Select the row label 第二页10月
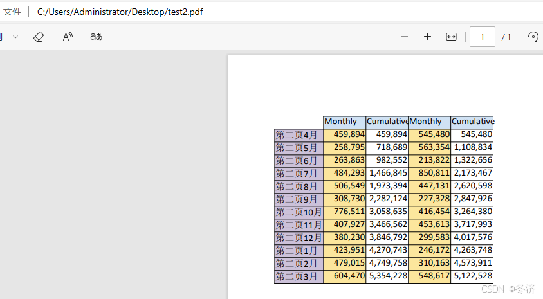Image resolution: width=543 pixels, height=299 pixels. (299, 212)
